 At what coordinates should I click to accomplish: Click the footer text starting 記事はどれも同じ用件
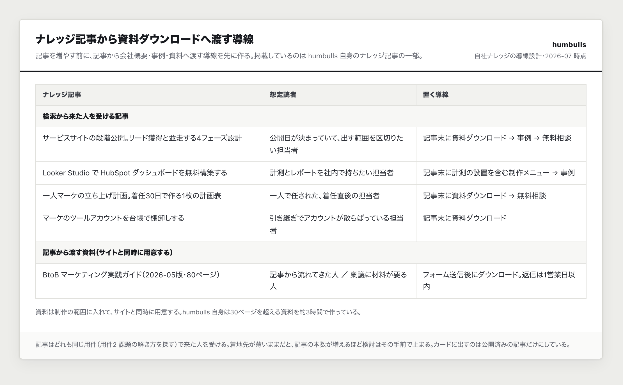tap(303, 345)
